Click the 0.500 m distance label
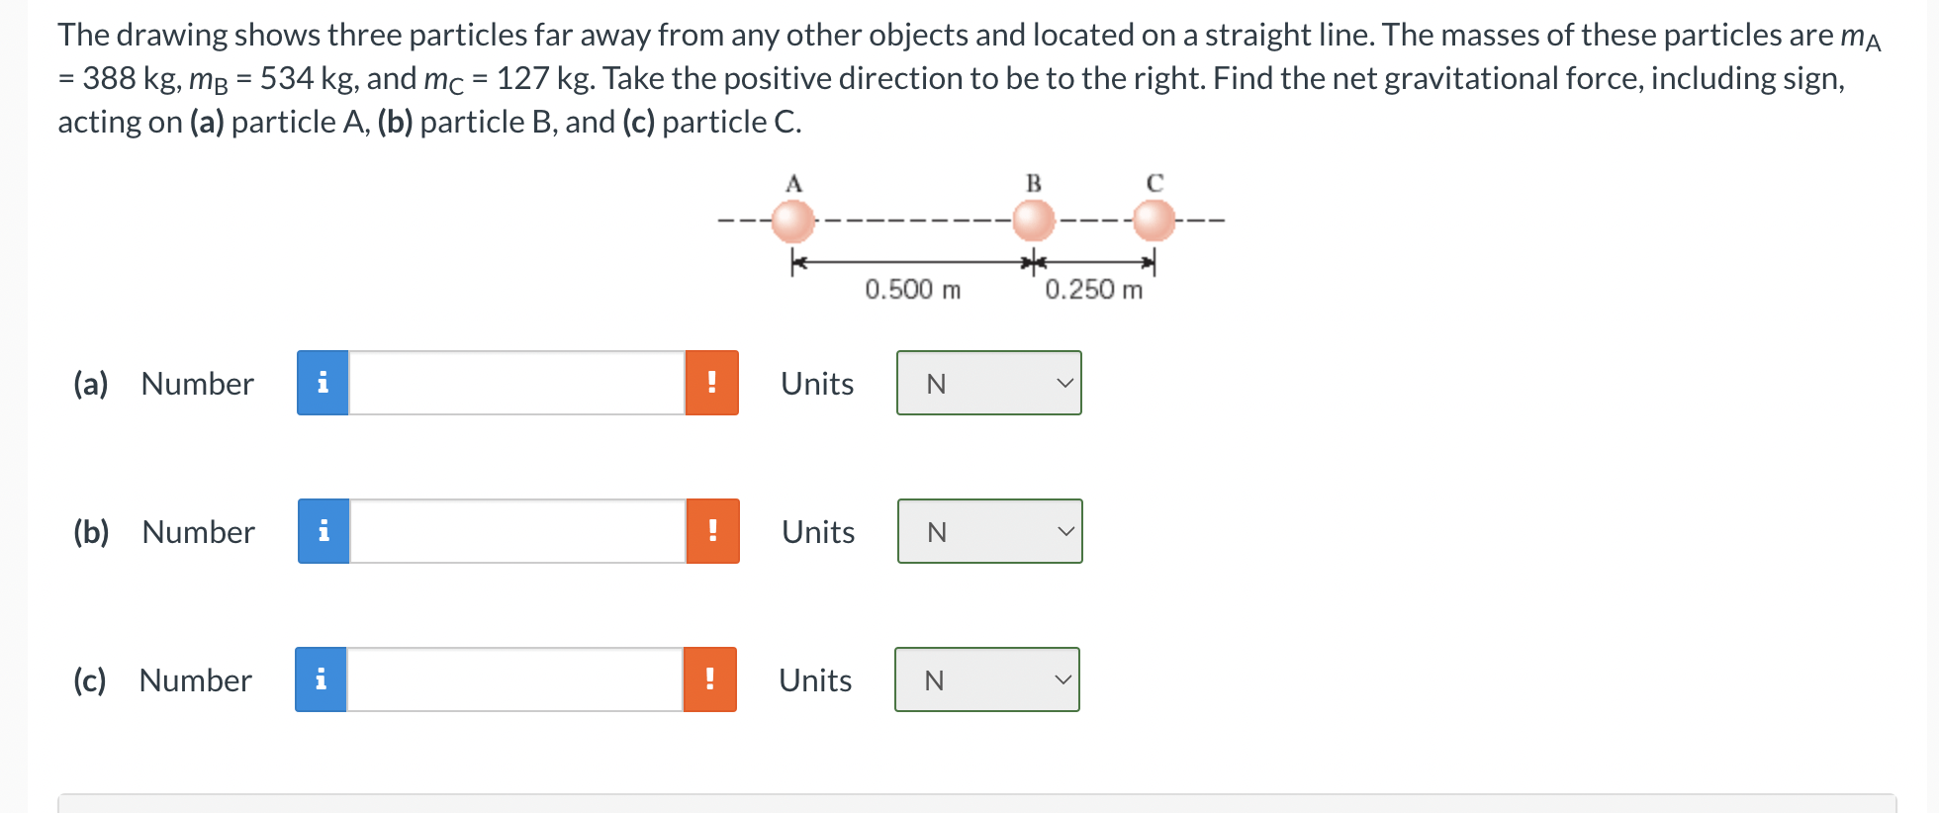This screenshot has width=1939, height=813. [x=913, y=290]
